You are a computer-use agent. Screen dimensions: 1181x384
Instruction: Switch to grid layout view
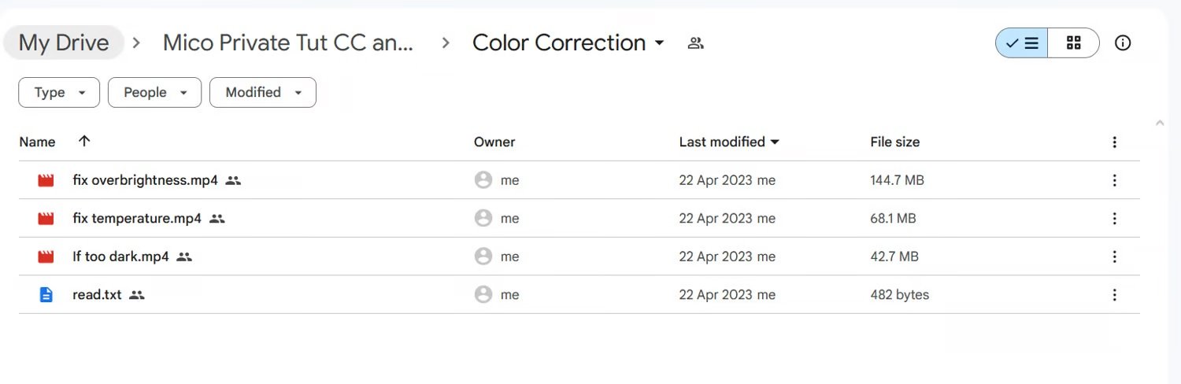point(1073,43)
